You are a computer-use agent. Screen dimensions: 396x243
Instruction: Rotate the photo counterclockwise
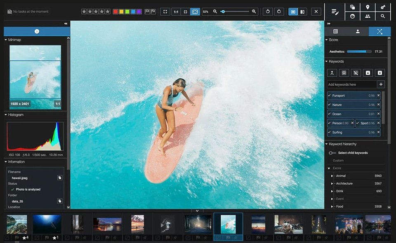pos(268,12)
